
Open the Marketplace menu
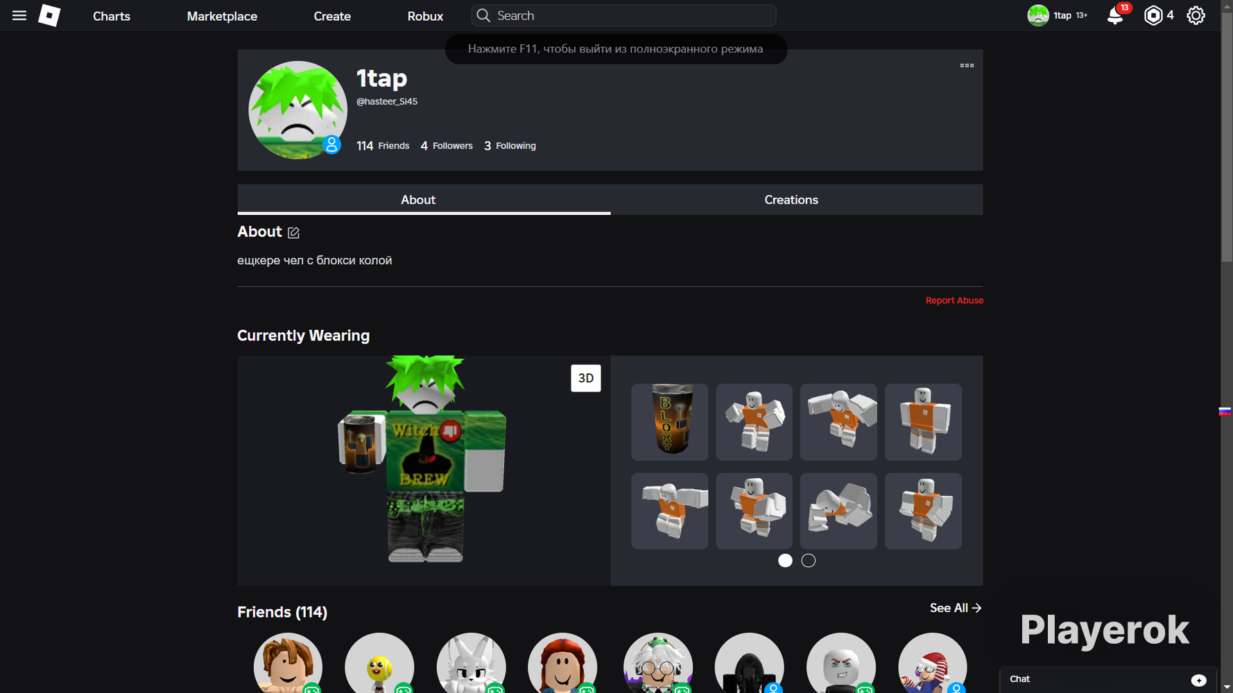(x=222, y=16)
